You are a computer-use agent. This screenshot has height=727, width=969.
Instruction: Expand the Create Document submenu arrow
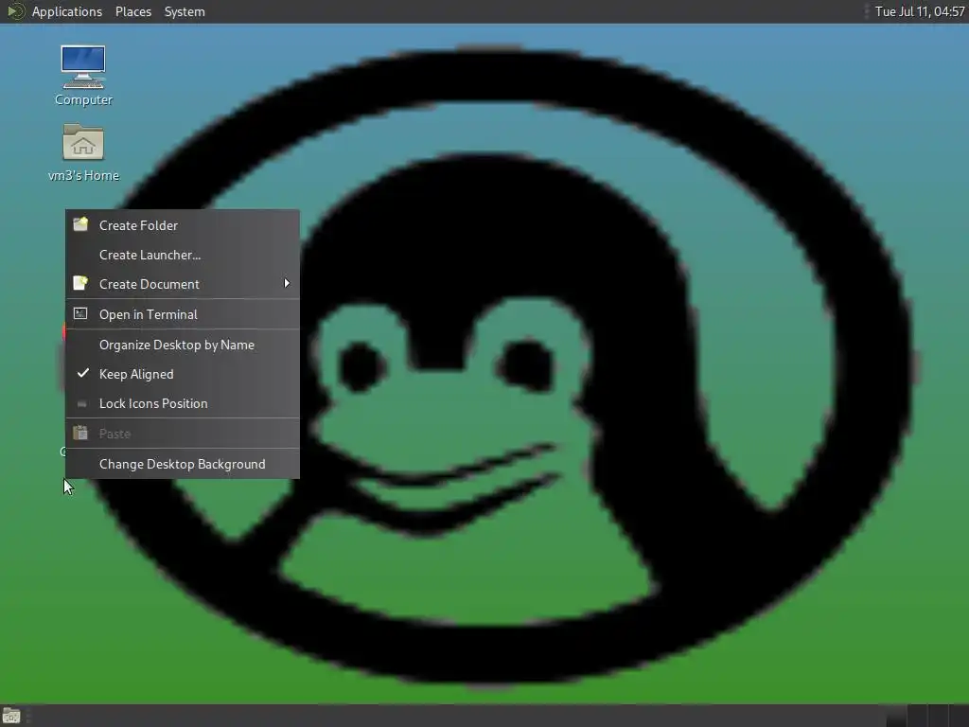click(287, 283)
